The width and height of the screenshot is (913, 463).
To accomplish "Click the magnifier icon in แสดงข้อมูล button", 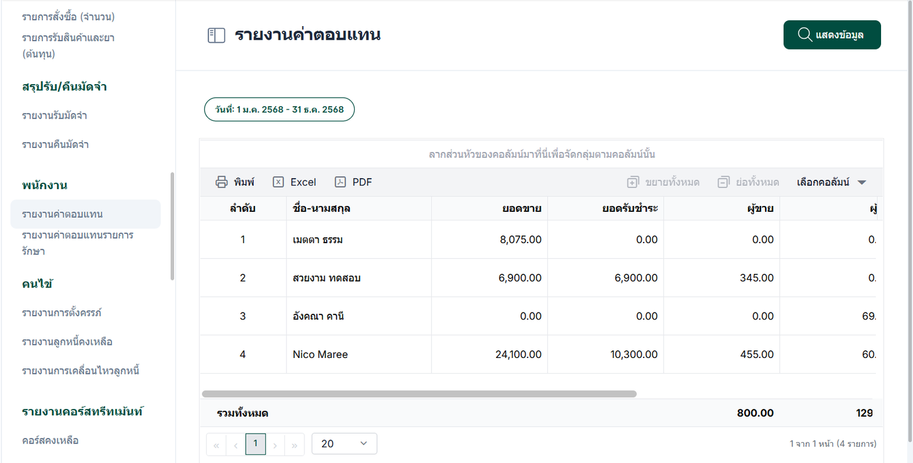I will click(x=805, y=35).
